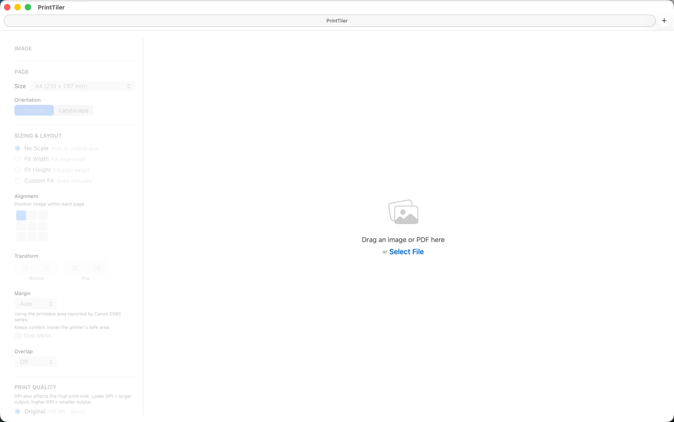Set alignment to bottom-center cell
The image size is (674, 422).
coord(32,237)
